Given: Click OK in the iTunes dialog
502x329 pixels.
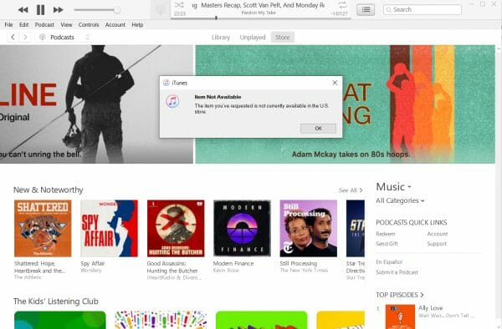Looking at the screenshot, I should point(318,129).
